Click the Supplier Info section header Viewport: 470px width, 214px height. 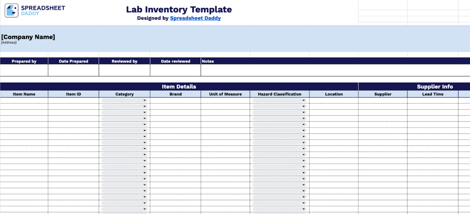(435, 87)
